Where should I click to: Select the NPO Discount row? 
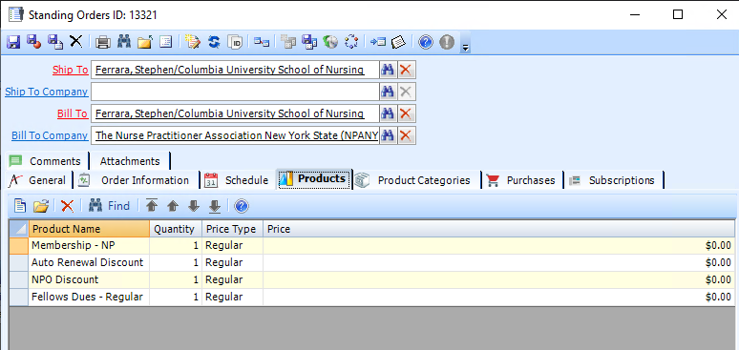[x=371, y=279]
